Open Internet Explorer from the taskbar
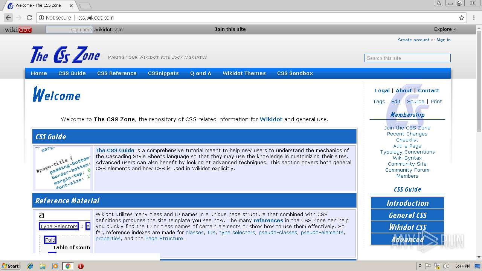 (x=30, y=266)
